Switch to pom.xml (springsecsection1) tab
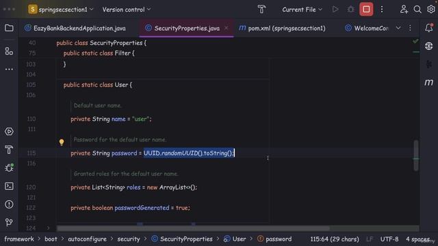The width and height of the screenshot is (438, 246). 283,28
